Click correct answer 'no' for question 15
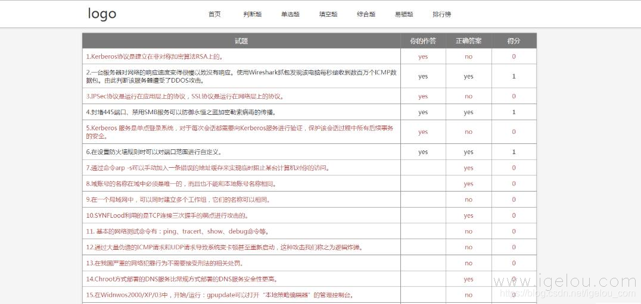The image size is (641, 304). [x=468, y=295]
